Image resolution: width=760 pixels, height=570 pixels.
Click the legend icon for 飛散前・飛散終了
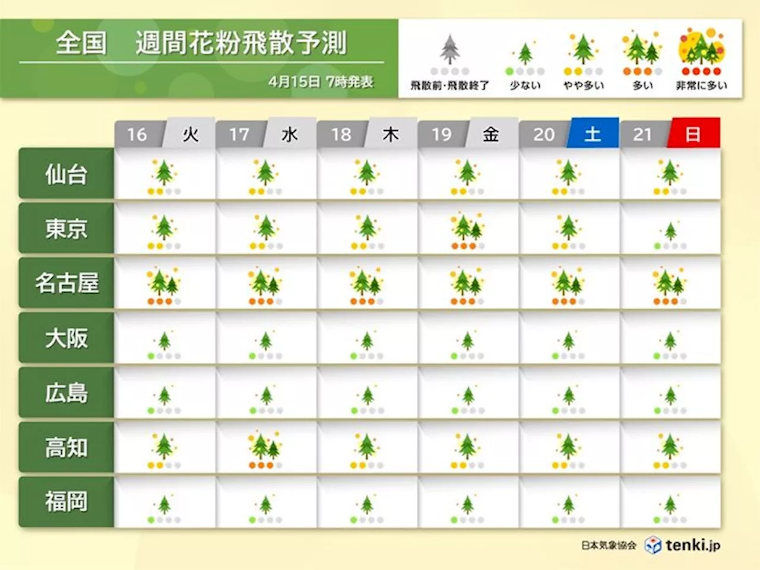click(x=450, y=55)
